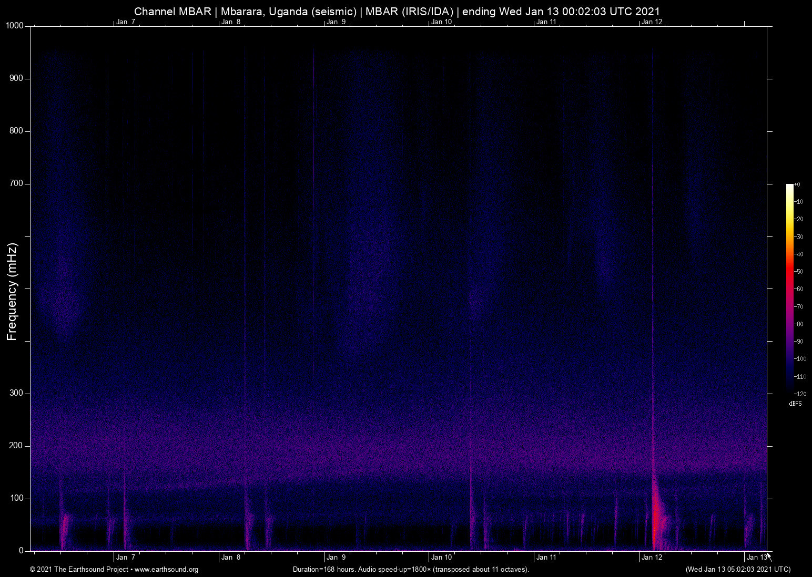Click the 300 frequency tick label

click(x=17, y=393)
